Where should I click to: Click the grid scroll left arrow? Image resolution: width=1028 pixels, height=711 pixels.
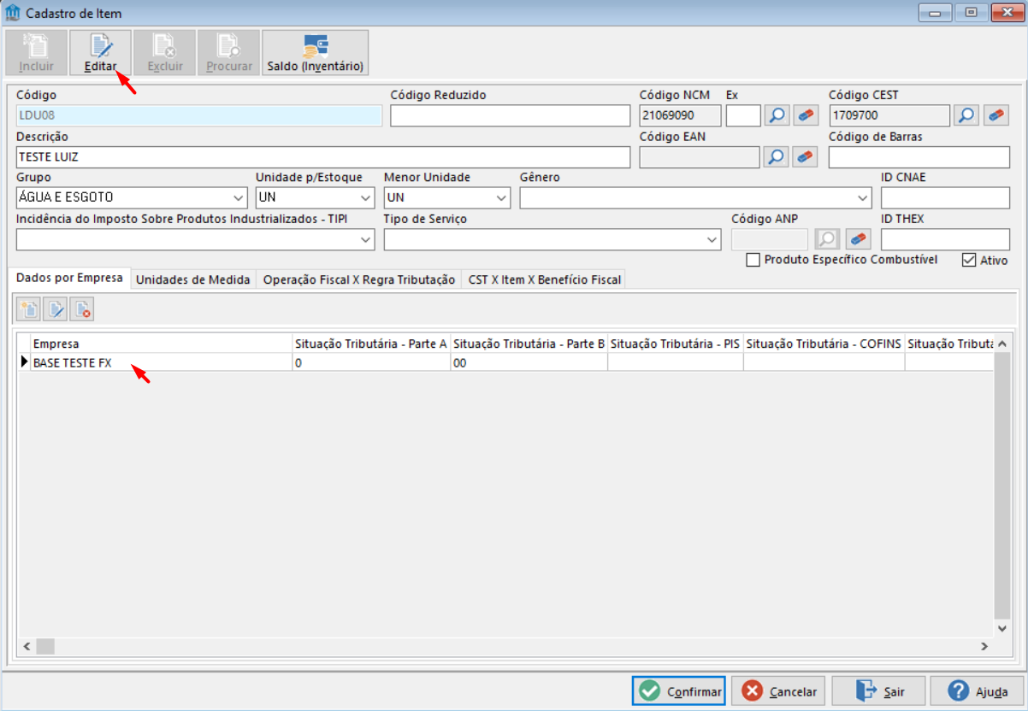click(x=27, y=645)
